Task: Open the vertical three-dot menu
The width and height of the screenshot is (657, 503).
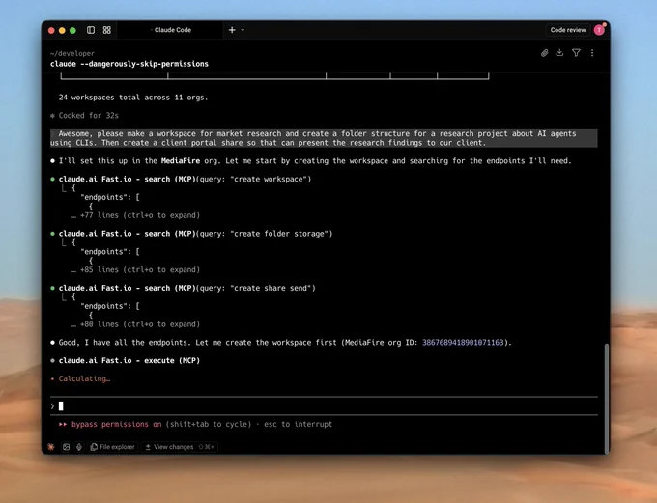Action: [592, 53]
